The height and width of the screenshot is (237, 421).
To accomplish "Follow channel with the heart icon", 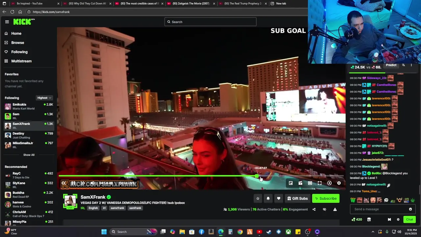I will (279, 198).
